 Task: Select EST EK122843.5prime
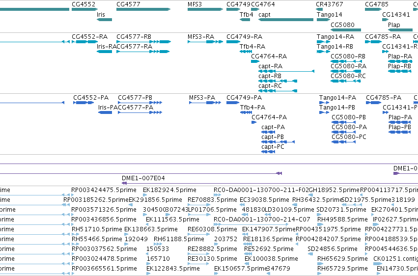(x=173, y=269)
